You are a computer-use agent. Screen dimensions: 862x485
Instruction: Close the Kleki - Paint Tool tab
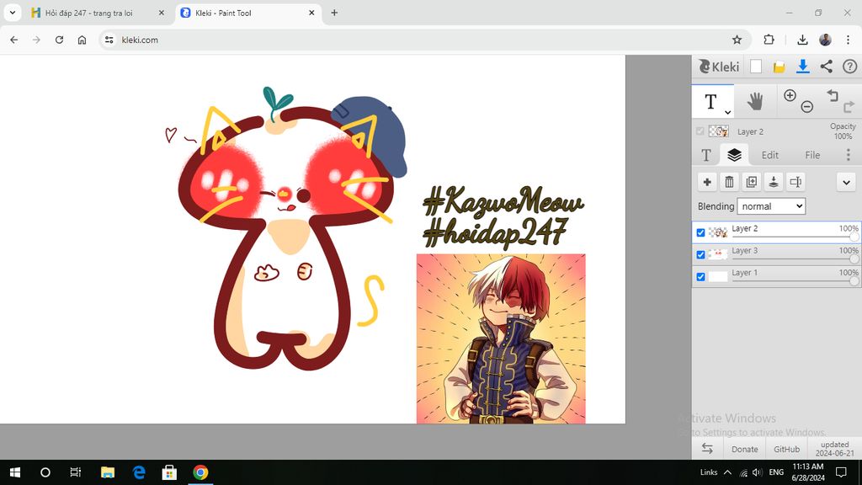tap(311, 13)
